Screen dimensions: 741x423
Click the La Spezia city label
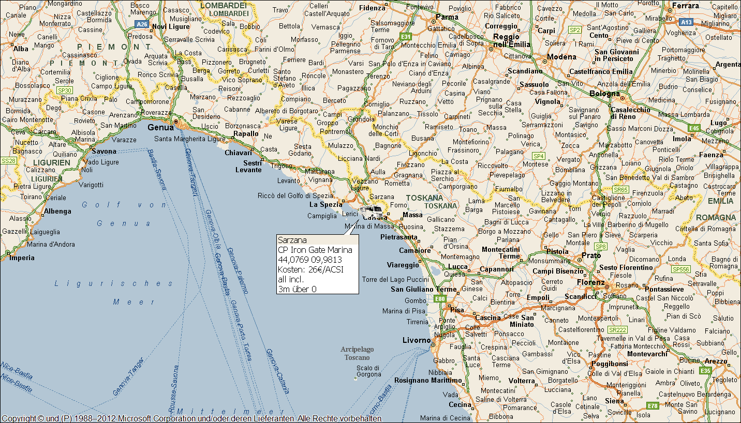coord(325,204)
